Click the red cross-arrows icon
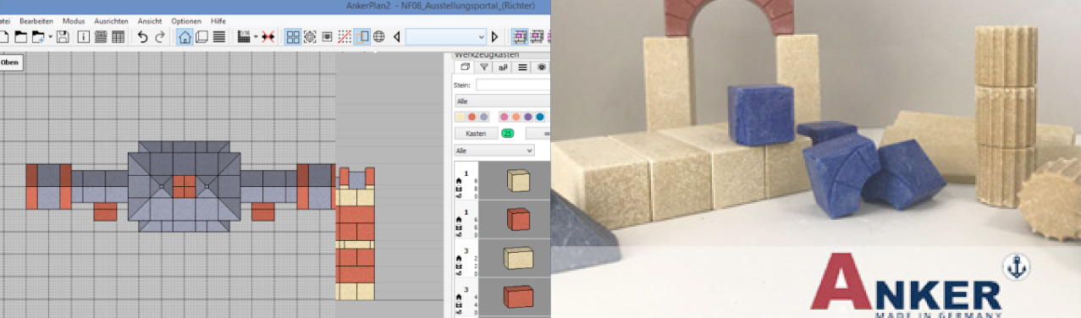 pyautogui.click(x=268, y=37)
